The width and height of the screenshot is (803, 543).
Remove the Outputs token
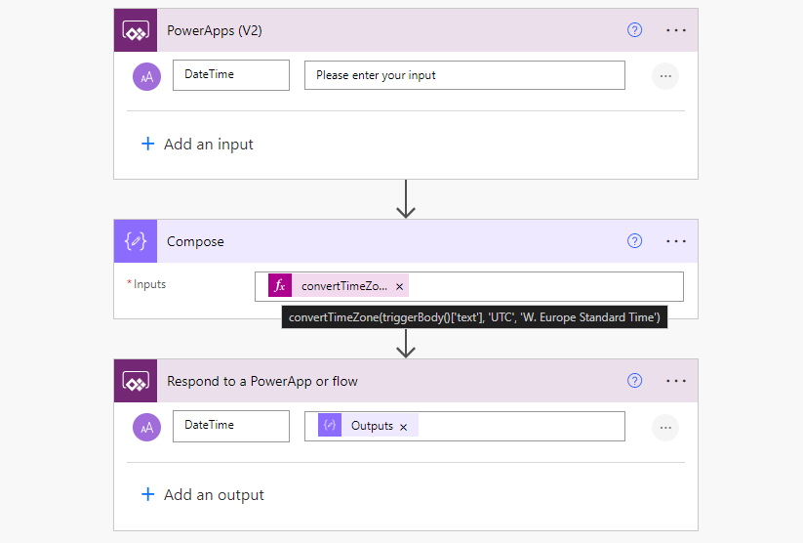(x=404, y=427)
